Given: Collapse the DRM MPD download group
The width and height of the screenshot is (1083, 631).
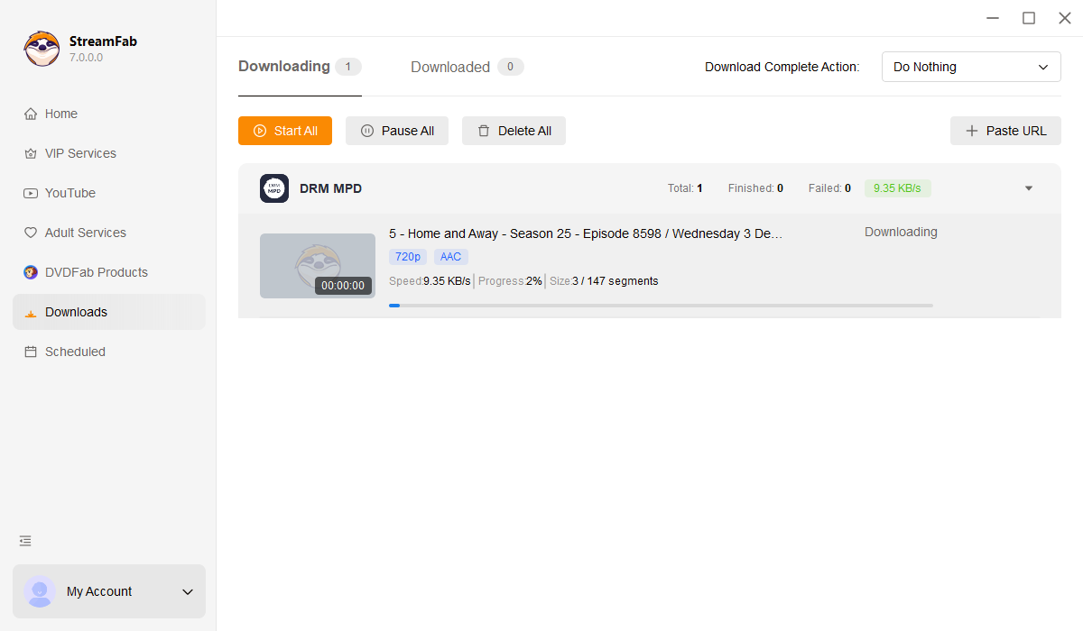Looking at the screenshot, I should (1029, 188).
